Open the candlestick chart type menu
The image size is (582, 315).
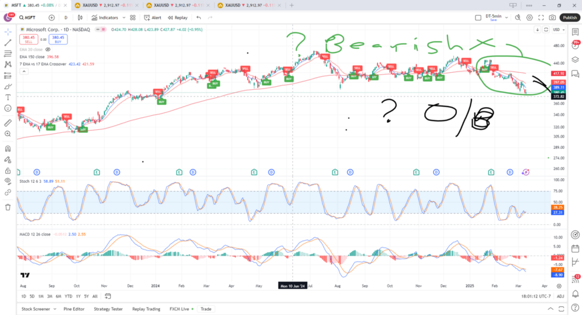coord(80,17)
